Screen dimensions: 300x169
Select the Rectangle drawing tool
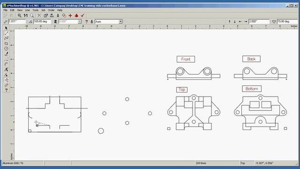(x=6, y=44)
